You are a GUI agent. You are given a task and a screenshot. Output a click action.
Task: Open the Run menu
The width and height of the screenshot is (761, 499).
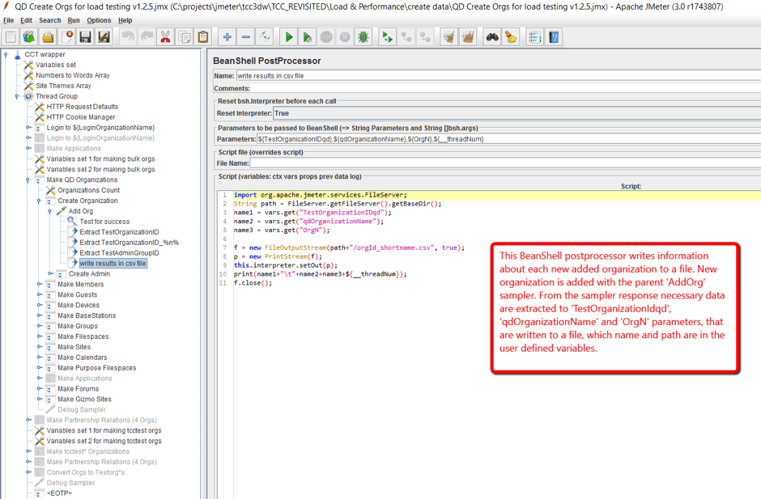(x=74, y=20)
